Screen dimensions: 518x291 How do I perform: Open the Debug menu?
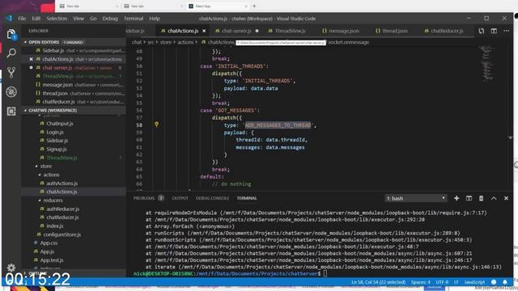110,19
